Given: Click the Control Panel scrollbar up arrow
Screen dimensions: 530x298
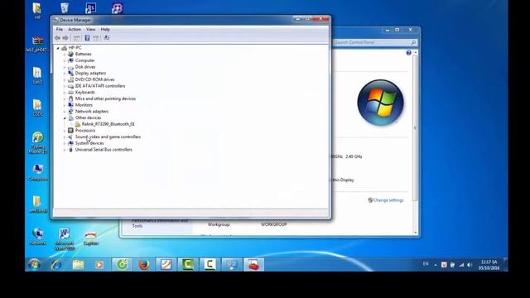Looking at the screenshot, I should tap(416, 53).
